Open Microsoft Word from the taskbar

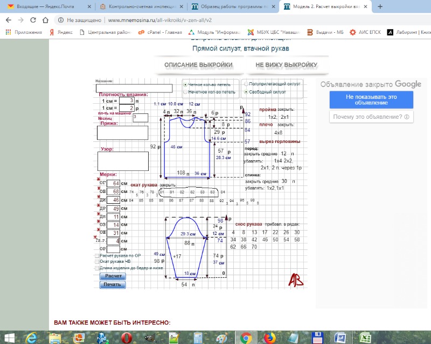coord(340,338)
